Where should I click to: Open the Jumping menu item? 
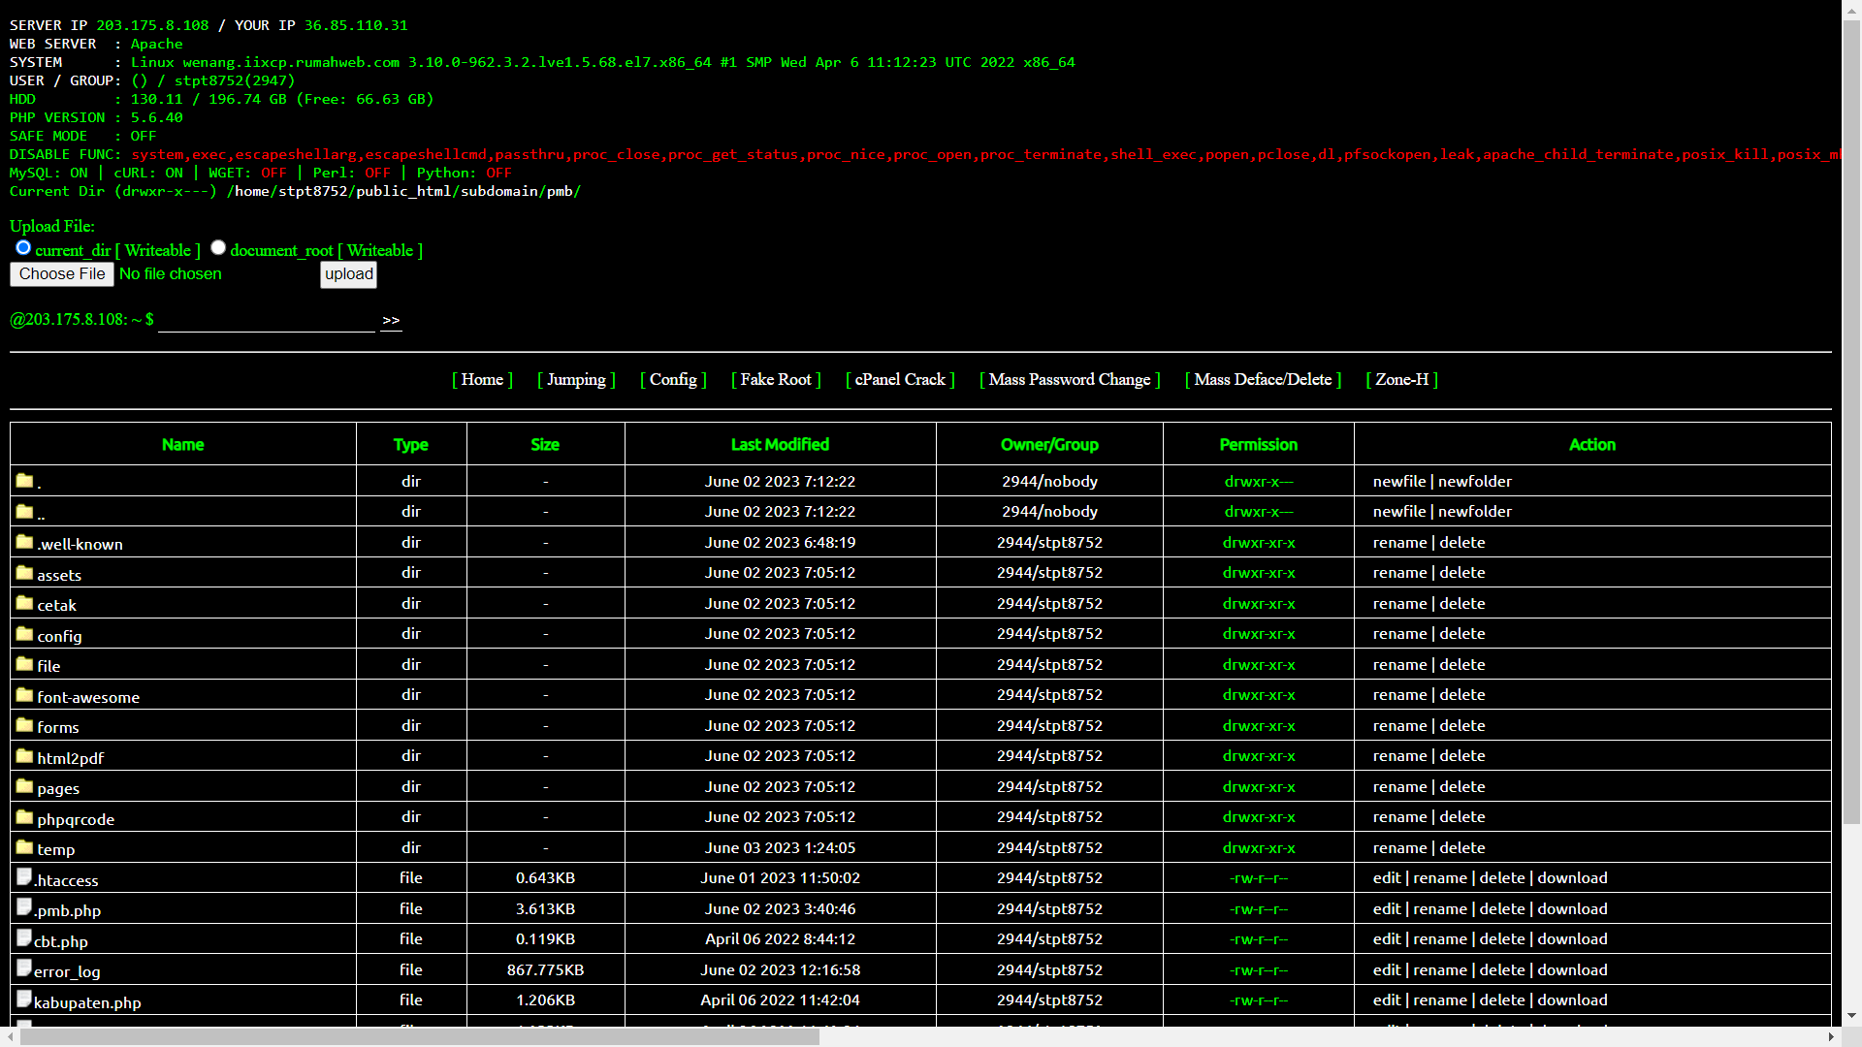576,380
